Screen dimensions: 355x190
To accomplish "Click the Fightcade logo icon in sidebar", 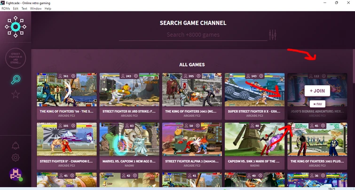I will [x=16, y=27].
